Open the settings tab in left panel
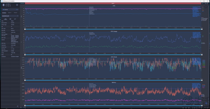Viewport: 210px width, 109px height. 10,19
